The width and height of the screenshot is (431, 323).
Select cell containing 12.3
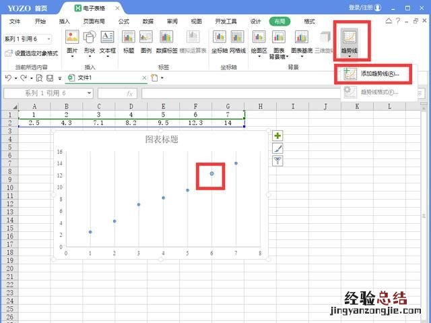pos(195,123)
